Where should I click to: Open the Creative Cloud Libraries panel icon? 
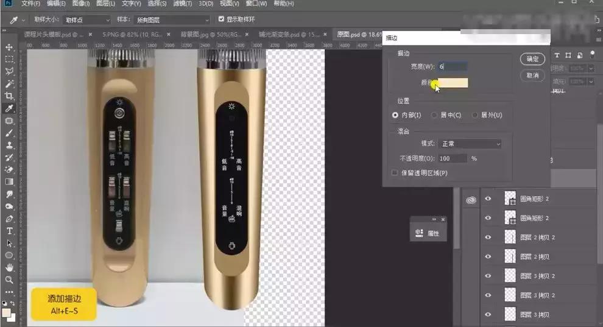pos(471,200)
